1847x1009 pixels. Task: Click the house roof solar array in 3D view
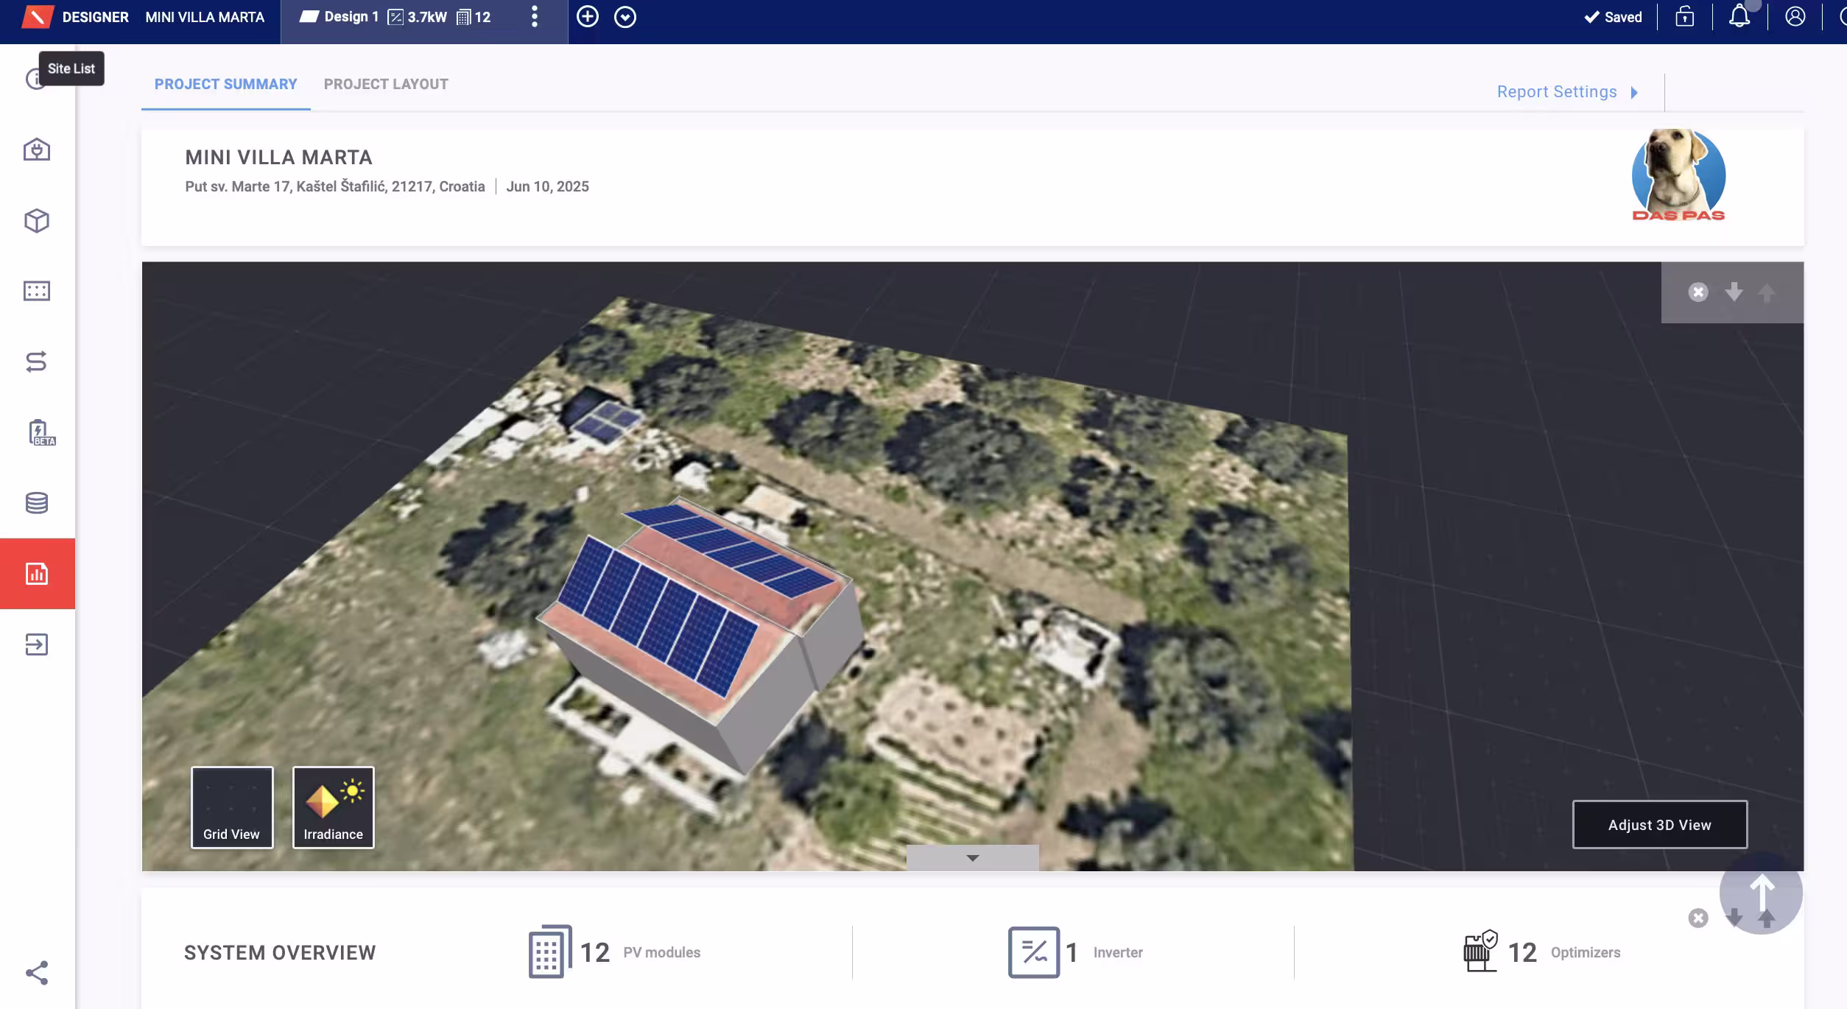(657, 616)
